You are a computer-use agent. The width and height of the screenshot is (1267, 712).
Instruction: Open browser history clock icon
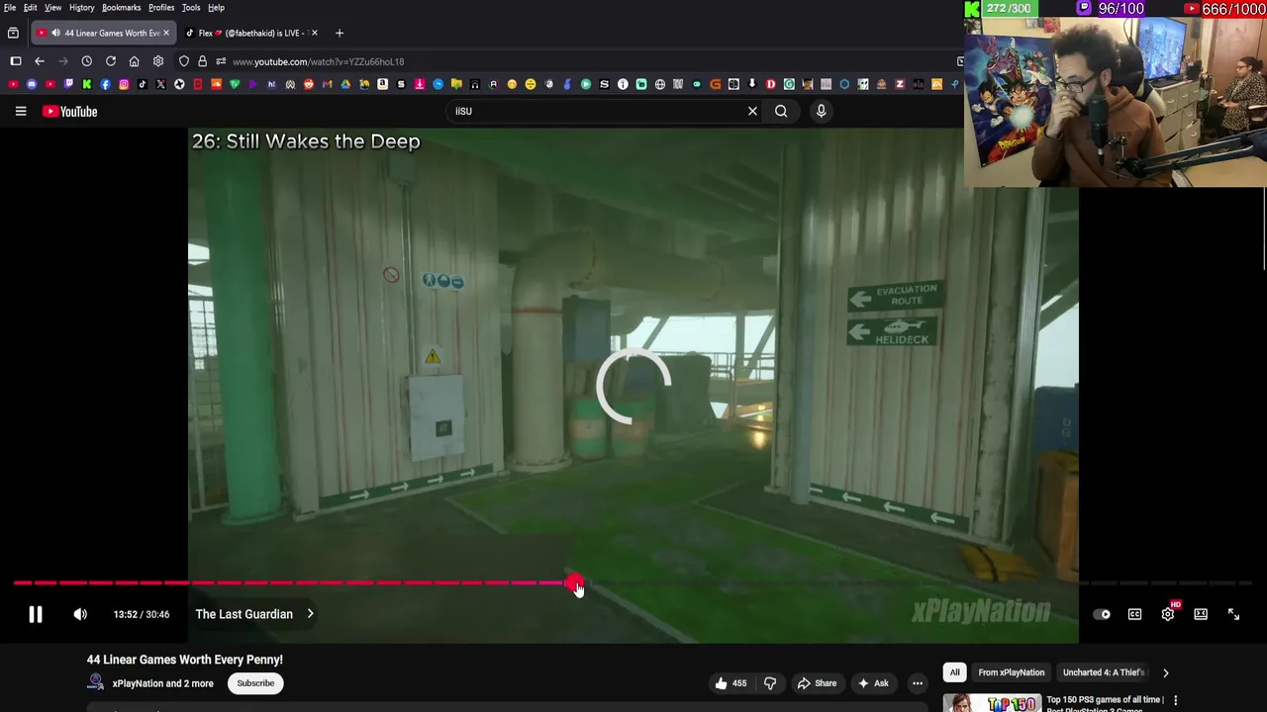click(87, 61)
